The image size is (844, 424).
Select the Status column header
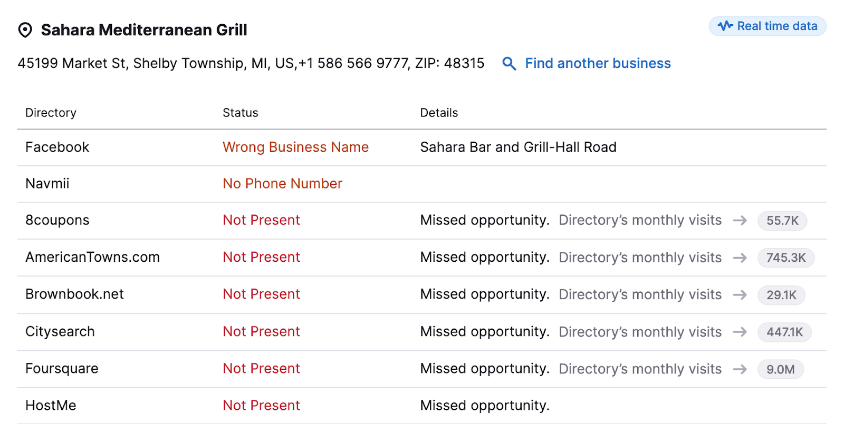pos(240,112)
